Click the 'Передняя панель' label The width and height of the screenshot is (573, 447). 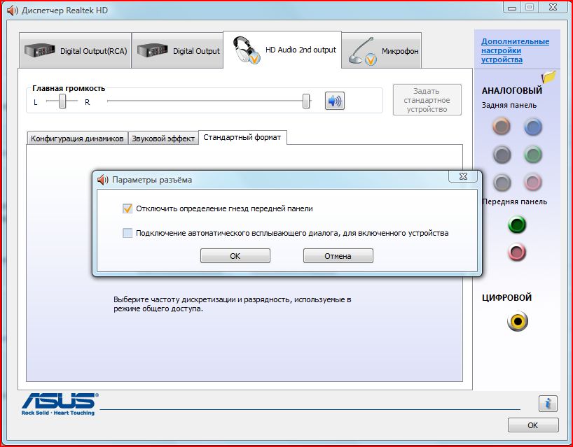click(x=515, y=201)
